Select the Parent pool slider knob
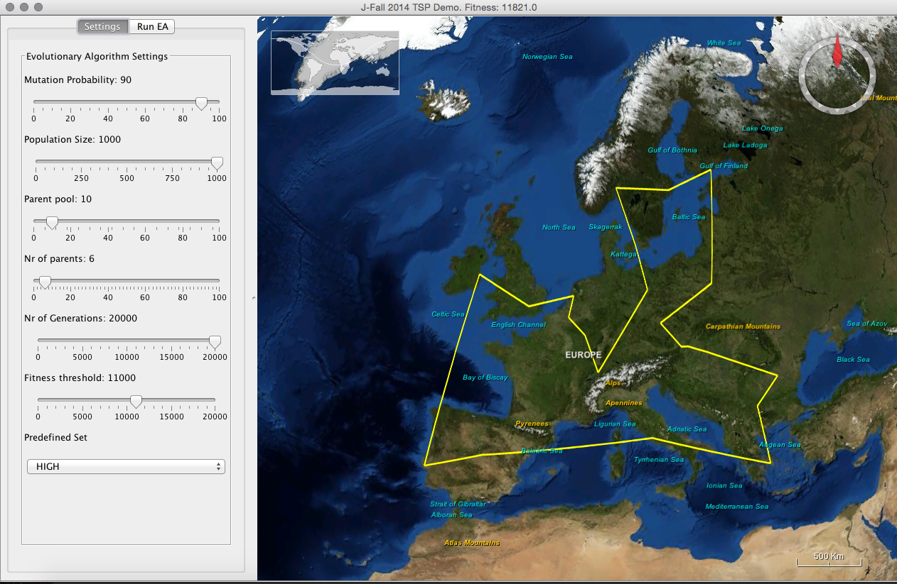The image size is (897, 584). tap(52, 223)
